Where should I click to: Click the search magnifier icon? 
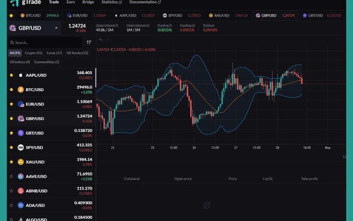click(12, 42)
